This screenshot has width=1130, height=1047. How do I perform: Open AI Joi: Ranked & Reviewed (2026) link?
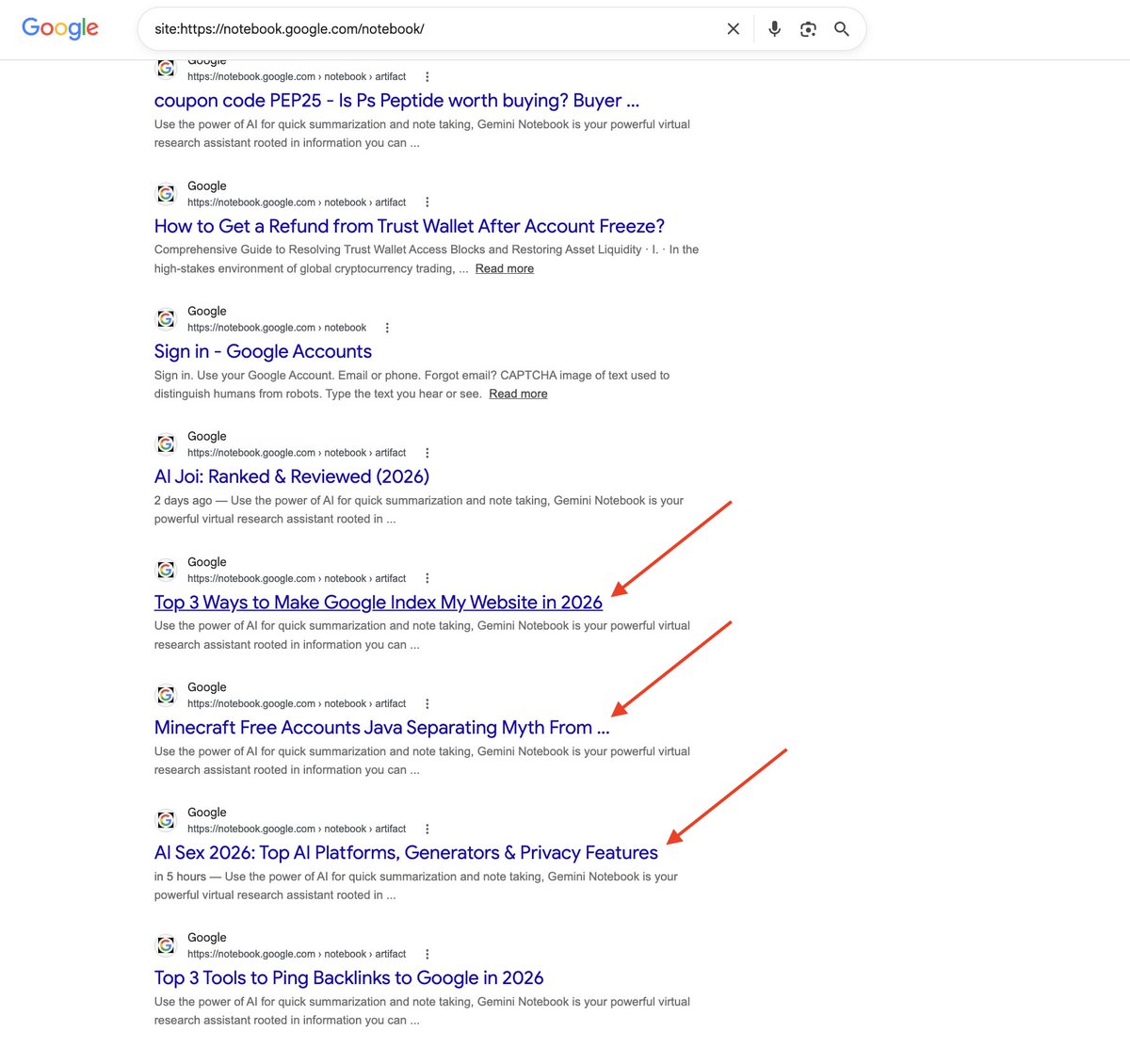(292, 476)
